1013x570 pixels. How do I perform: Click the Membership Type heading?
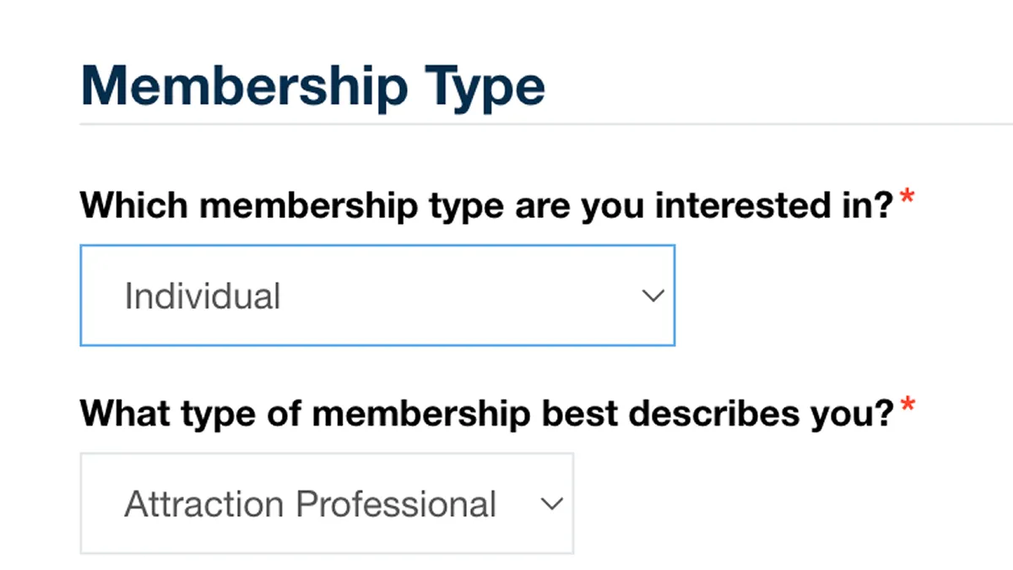click(312, 84)
